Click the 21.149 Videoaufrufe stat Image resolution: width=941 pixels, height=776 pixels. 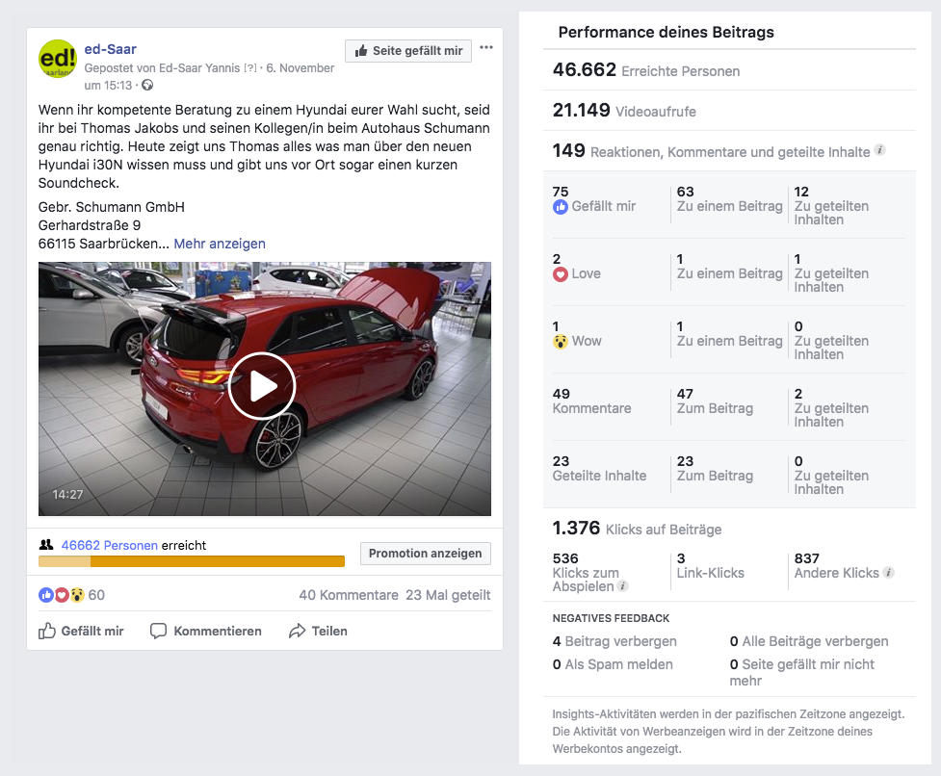coord(624,111)
